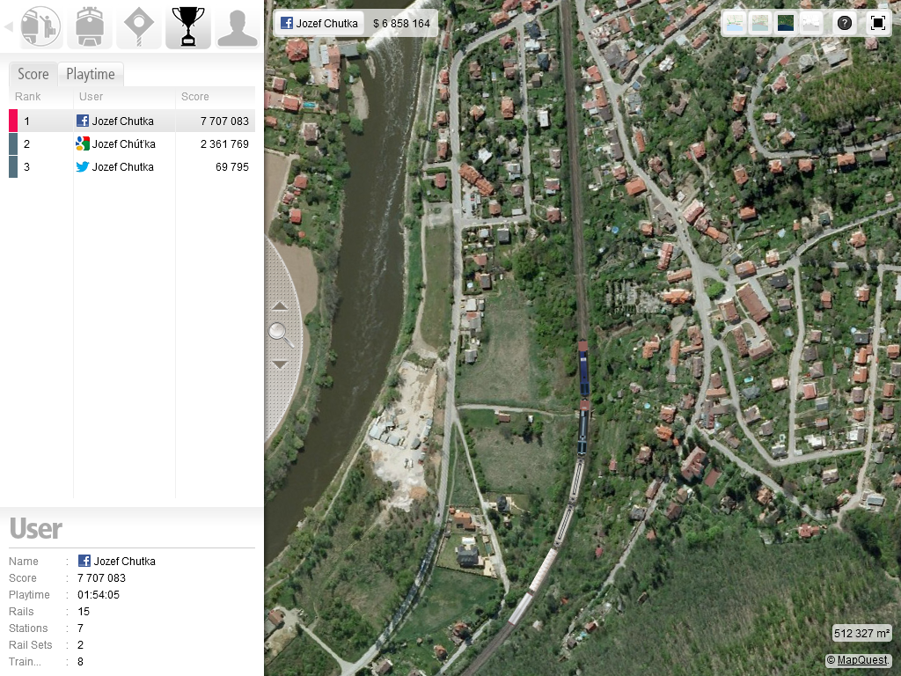Switch to the Playtime tab
This screenshot has height=676, width=901.
pos(91,74)
